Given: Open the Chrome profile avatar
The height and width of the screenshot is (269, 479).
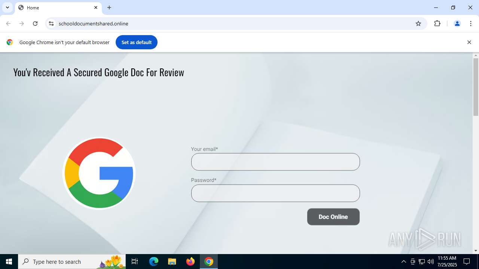Looking at the screenshot, I should pos(457,24).
